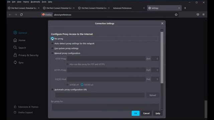Viewport: 214px width, 120px height.
Task: Click the automatic proxy URL input field
Action: [x=100, y=95]
